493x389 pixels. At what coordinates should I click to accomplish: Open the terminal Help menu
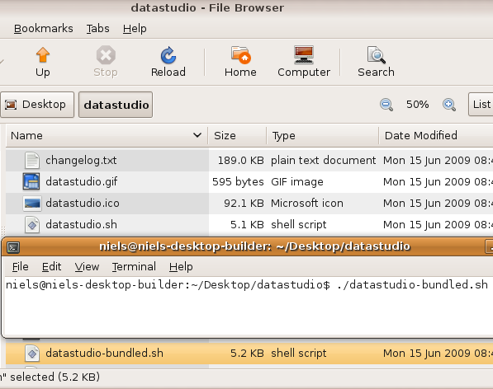pyautogui.click(x=181, y=267)
